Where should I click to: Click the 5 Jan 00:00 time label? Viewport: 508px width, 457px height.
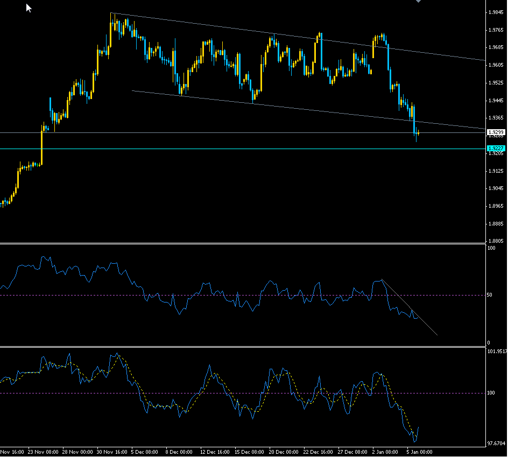[x=419, y=452]
